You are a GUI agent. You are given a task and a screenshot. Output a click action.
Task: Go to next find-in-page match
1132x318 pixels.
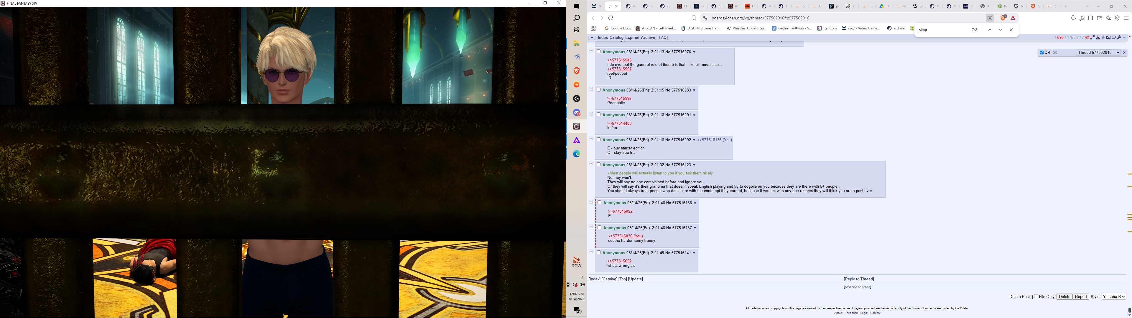[1001, 30]
